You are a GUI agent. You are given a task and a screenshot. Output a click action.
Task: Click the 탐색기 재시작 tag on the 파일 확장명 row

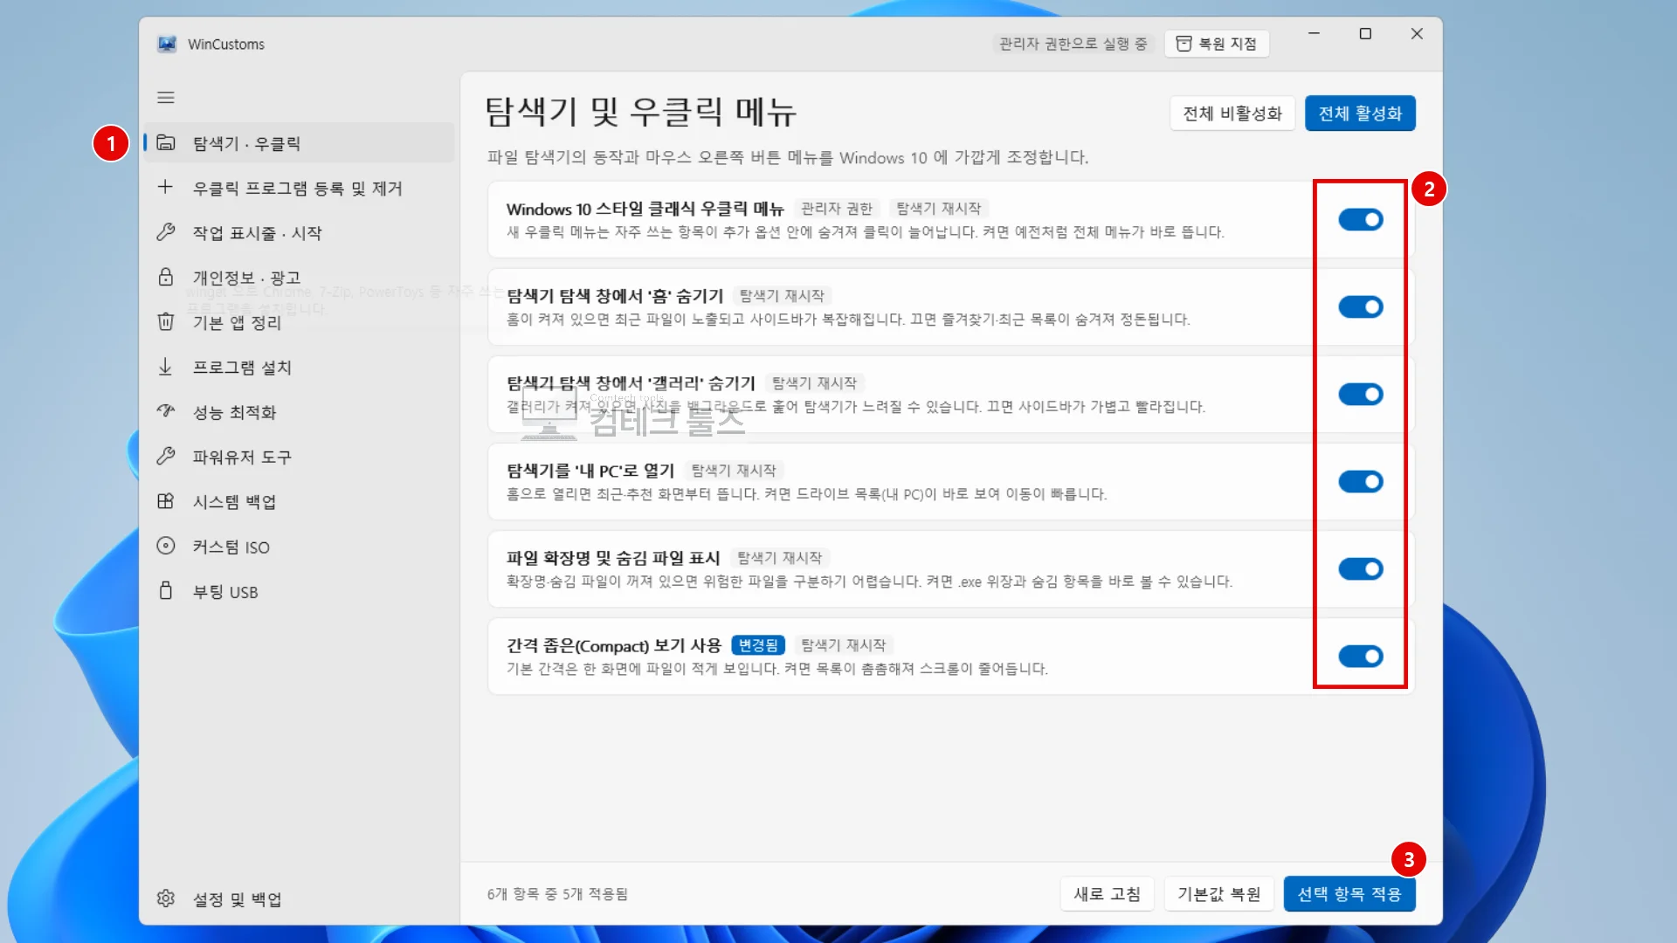coord(779,558)
